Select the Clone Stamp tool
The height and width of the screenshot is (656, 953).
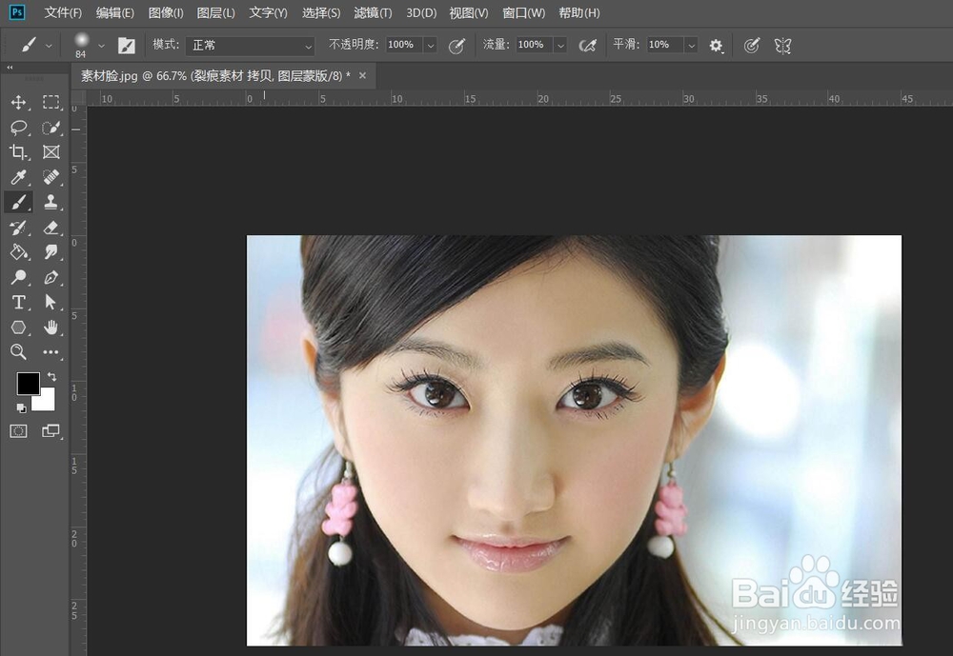(x=52, y=202)
